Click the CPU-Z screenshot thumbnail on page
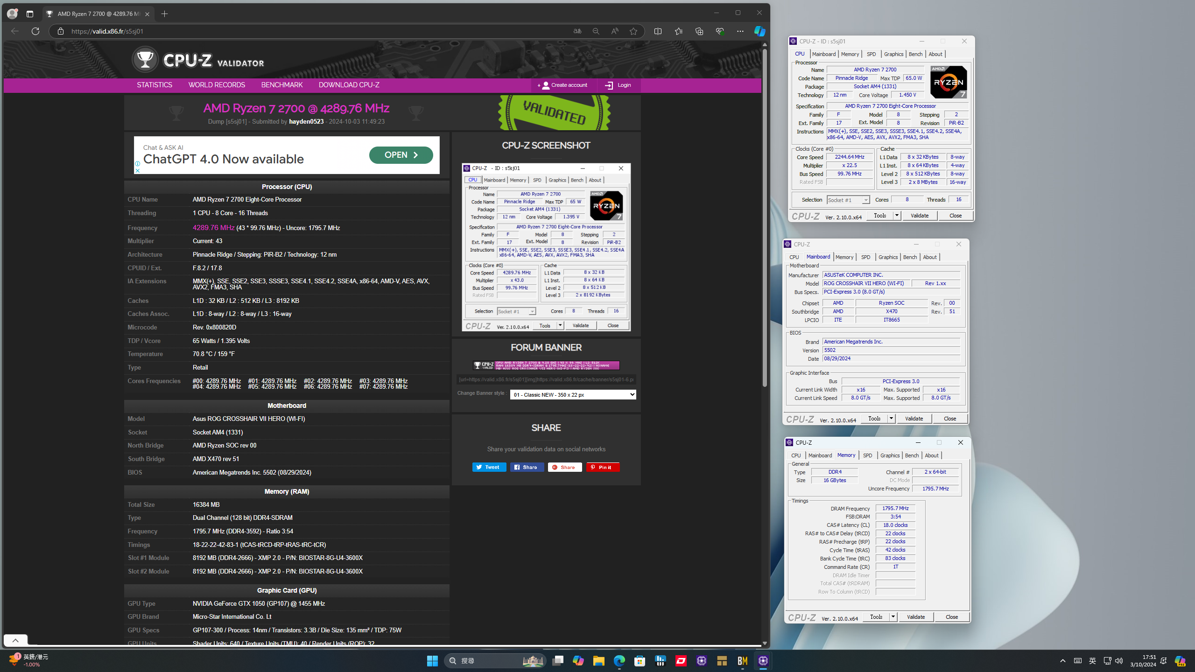The width and height of the screenshot is (1195, 672). click(x=546, y=247)
